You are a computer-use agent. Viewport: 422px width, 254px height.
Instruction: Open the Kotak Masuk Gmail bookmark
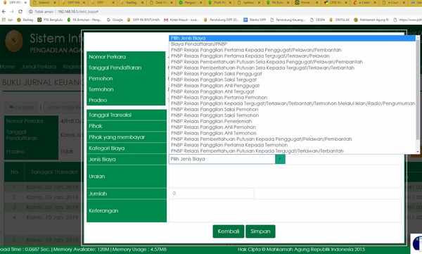181,20
